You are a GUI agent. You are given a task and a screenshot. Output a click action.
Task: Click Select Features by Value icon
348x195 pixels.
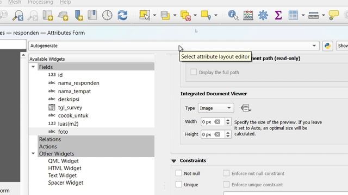point(165,16)
